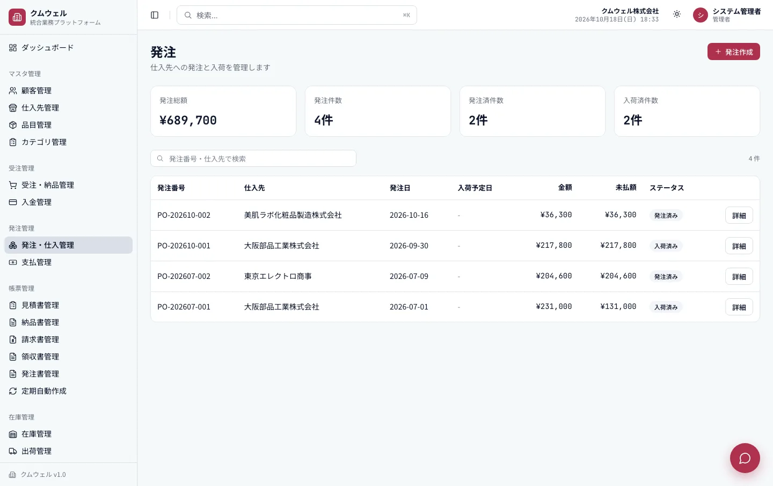773x486 pixels.
Task: Click the 発注書管理 file icon
Action: (13, 374)
